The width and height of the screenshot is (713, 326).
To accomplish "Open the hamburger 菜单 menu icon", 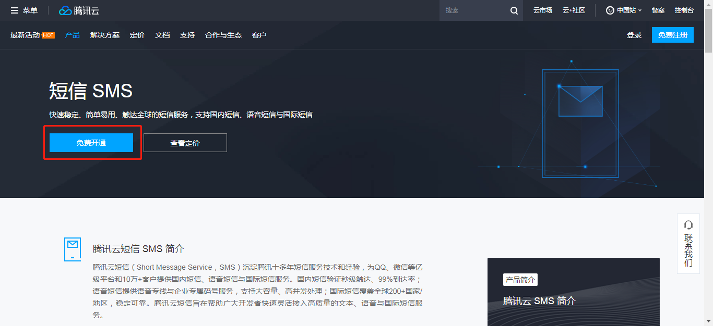I will point(15,10).
